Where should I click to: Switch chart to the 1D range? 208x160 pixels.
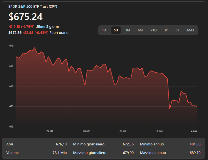pos(104,30)
